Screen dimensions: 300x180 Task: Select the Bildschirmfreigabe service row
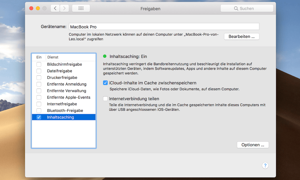pos(64,64)
